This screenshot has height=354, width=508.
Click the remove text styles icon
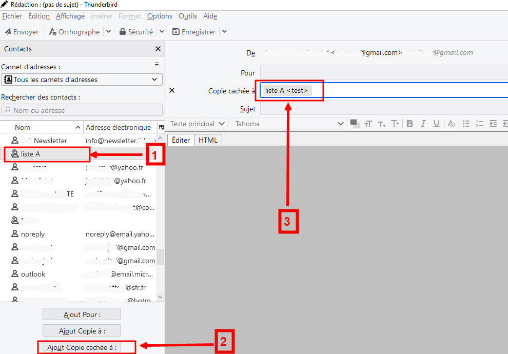tap(451, 124)
